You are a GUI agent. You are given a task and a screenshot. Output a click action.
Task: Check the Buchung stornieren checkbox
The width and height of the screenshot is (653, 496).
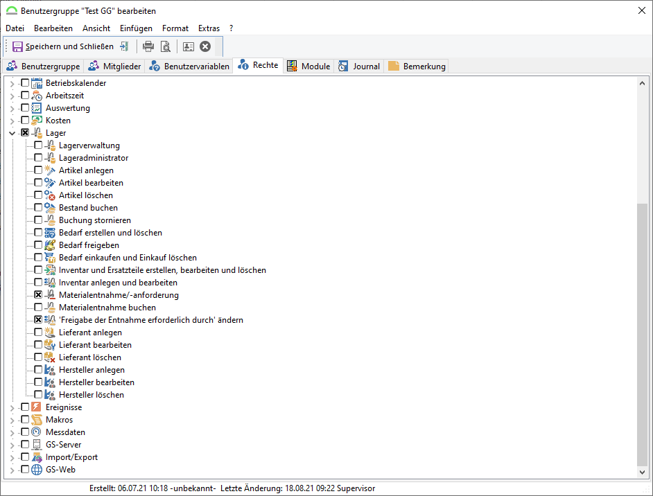click(38, 220)
